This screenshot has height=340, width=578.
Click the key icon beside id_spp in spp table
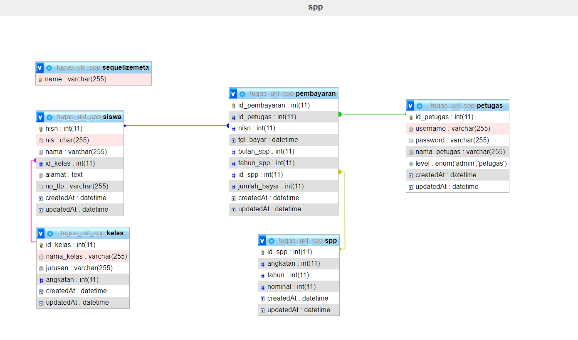263,252
